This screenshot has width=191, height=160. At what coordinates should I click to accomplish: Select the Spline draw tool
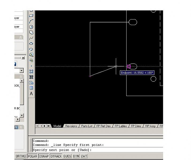(x=31, y=38)
